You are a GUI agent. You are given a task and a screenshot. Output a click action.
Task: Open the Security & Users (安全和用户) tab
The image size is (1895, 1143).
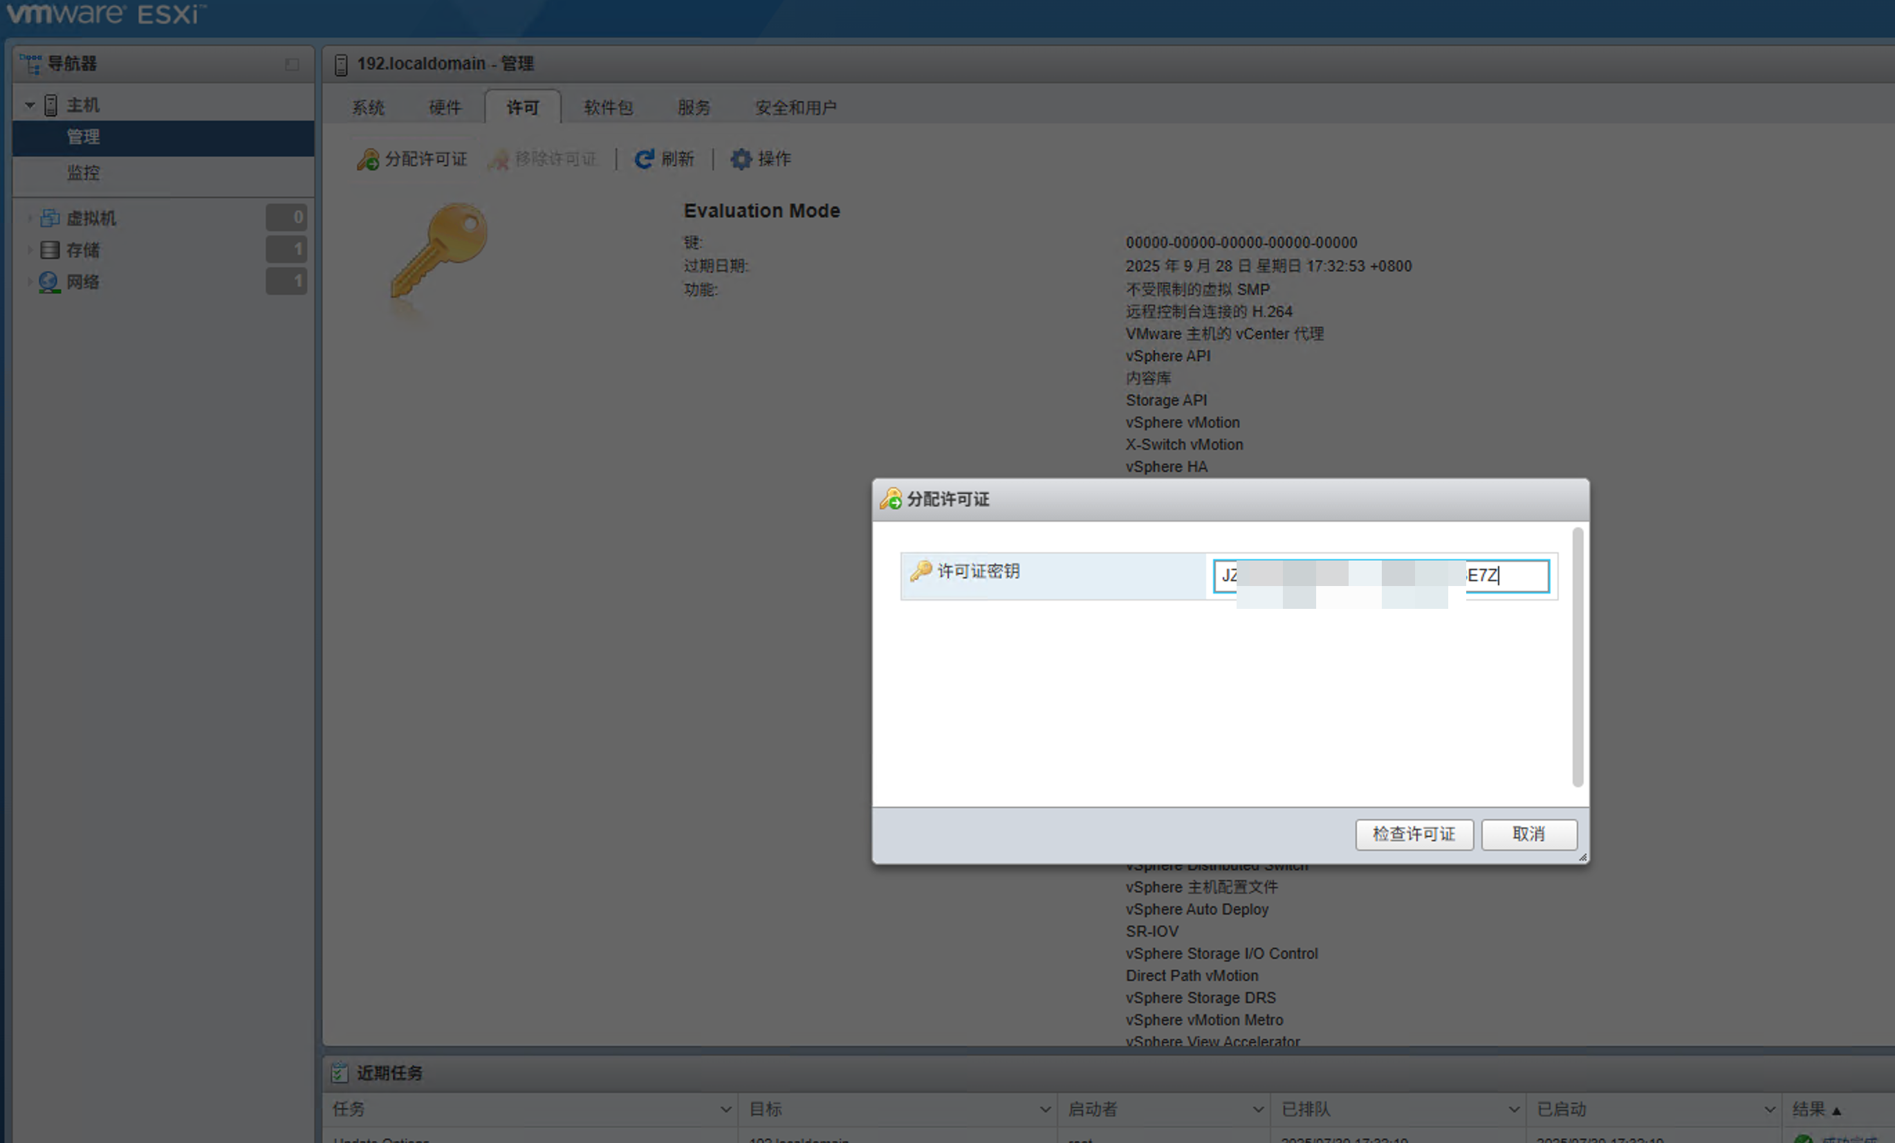coord(795,108)
